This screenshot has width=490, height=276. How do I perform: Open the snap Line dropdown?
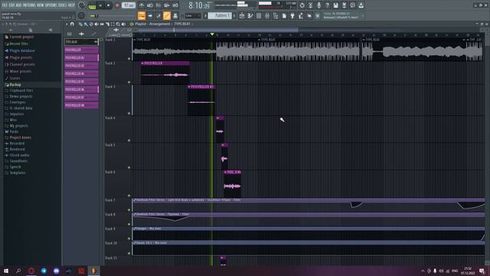193,15
